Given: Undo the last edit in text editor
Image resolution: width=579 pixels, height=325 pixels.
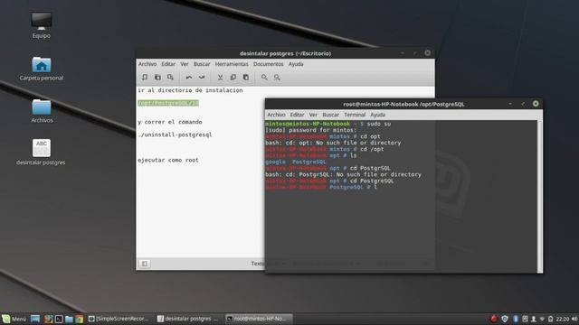Looking at the screenshot, I should pyautogui.click(x=189, y=77).
